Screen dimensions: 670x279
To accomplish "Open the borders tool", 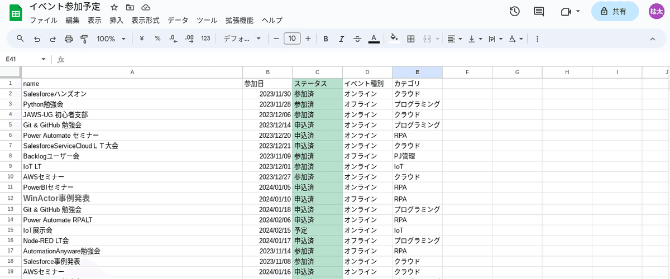I will tap(411, 39).
